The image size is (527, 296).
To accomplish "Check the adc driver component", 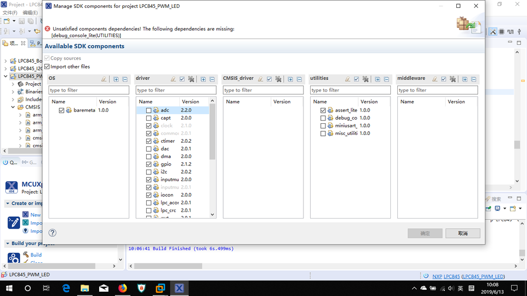I will click(x=149, y=111).
